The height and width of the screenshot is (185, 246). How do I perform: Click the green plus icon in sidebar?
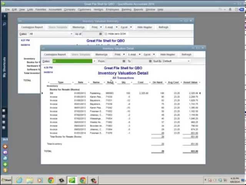click(x=5, y=164)
